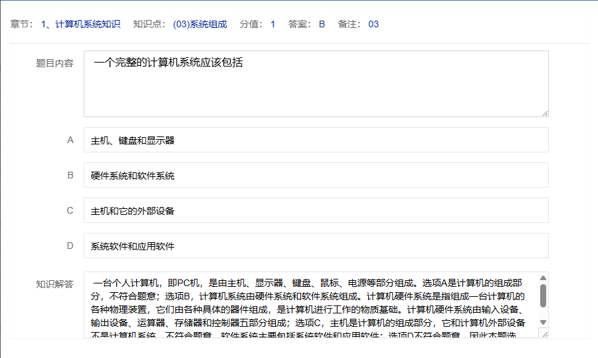Select option D field 系统软件和应用软件

click(x=316, y=246)
